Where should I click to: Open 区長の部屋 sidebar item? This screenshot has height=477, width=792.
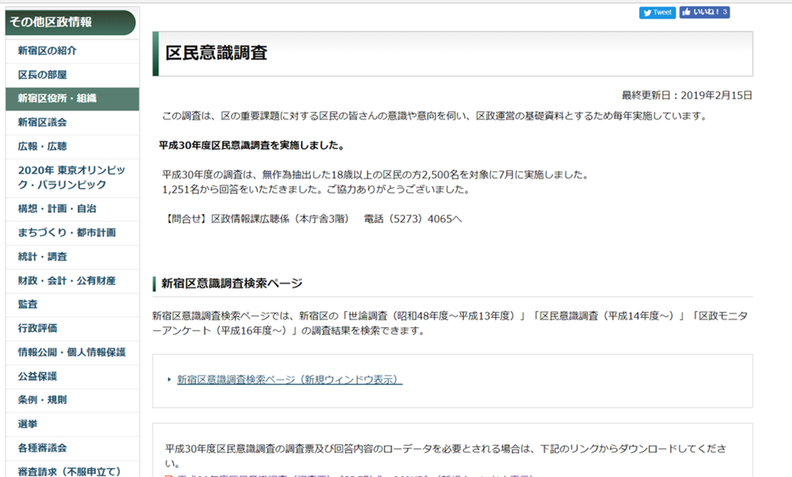72,75
